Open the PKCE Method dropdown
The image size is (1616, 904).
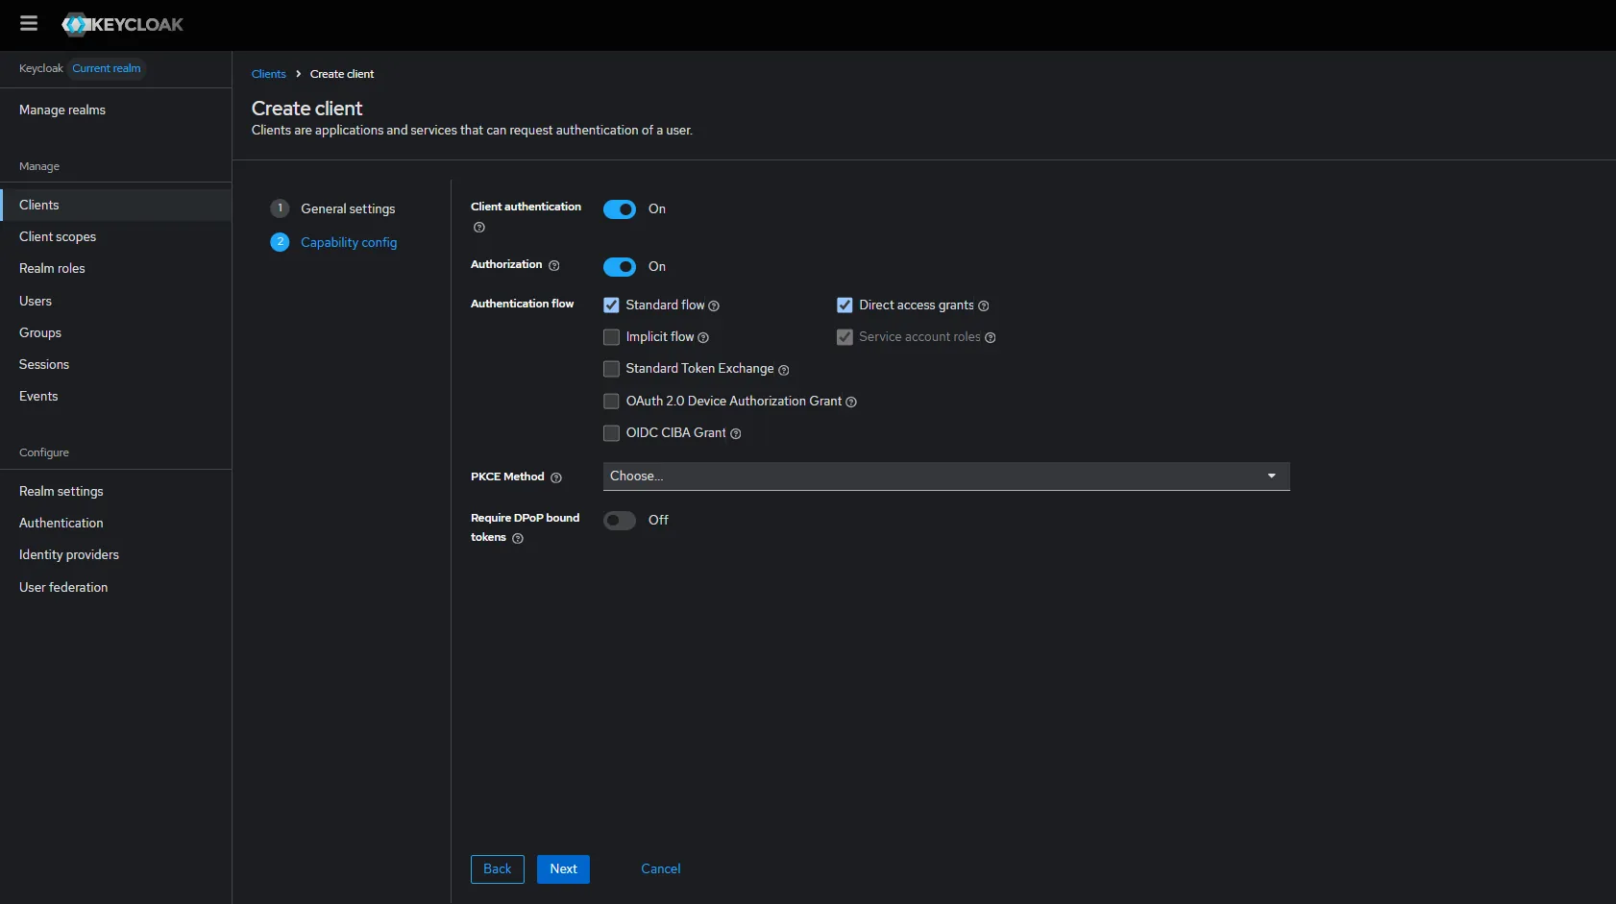point(946,476)
